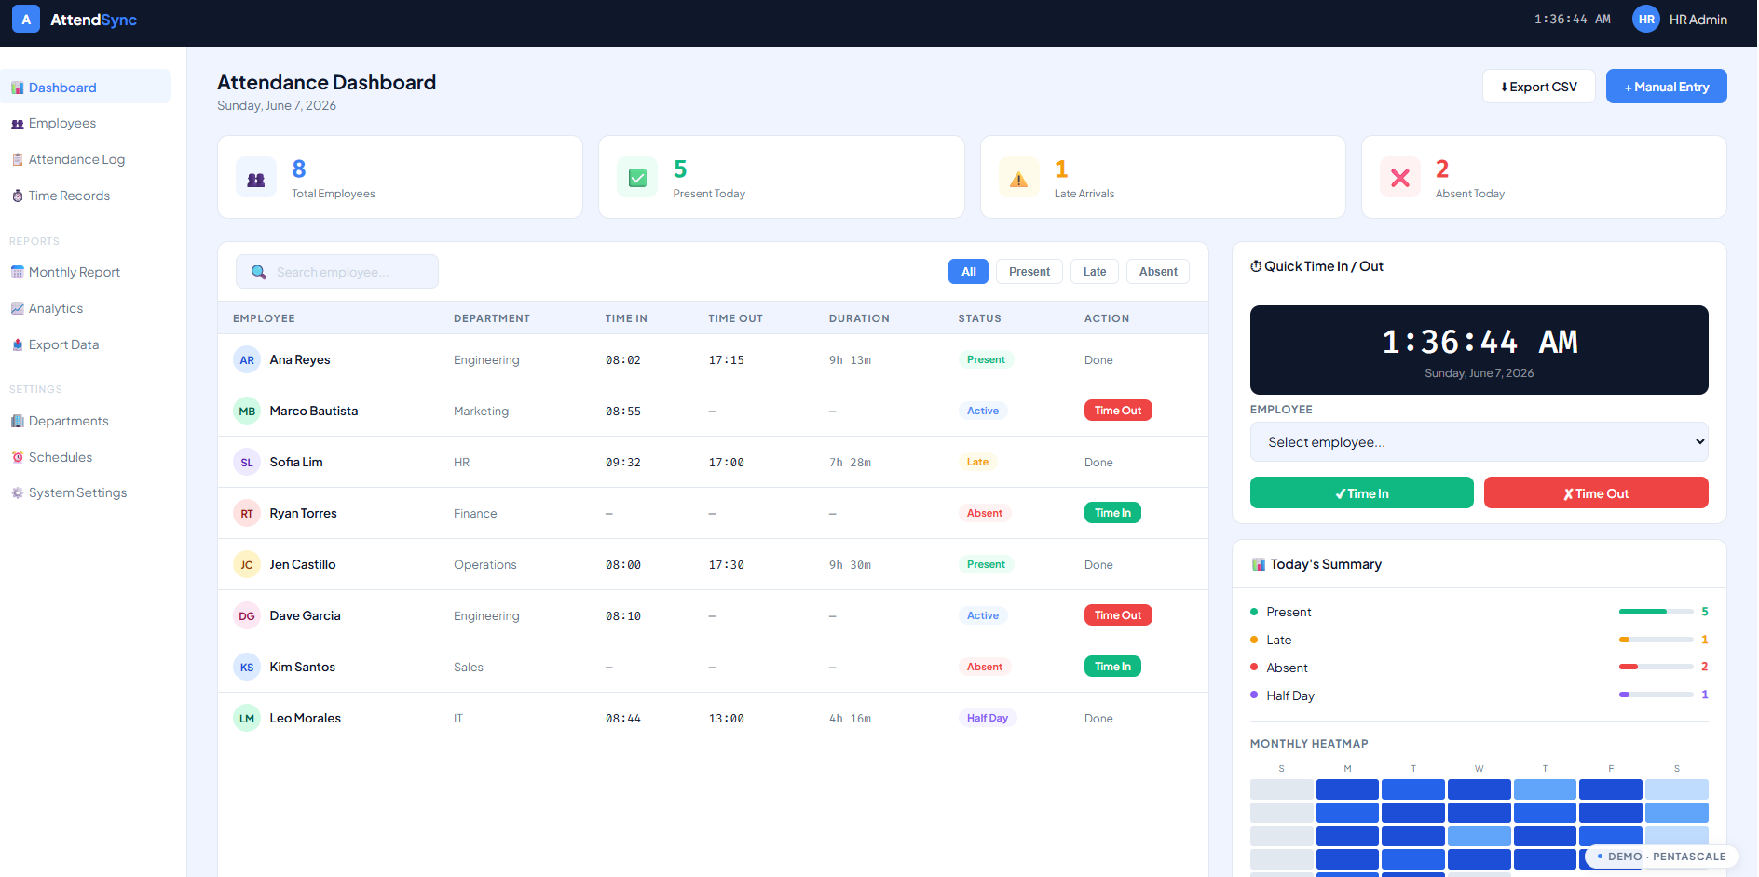Click the Time Records stopwatch icon
This screenshot has height=877, width=1759.
coord(18,196)
